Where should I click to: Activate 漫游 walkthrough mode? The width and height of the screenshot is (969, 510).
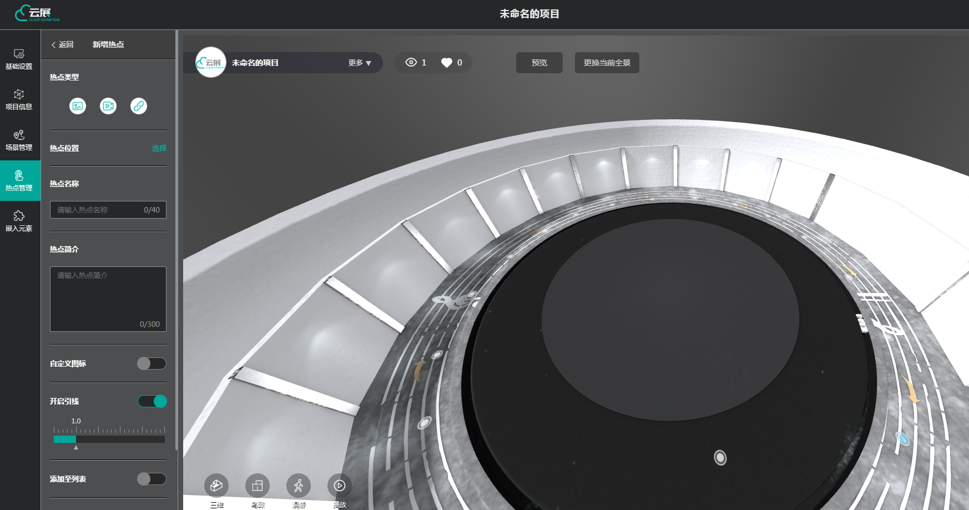click(x=299, y=486)
